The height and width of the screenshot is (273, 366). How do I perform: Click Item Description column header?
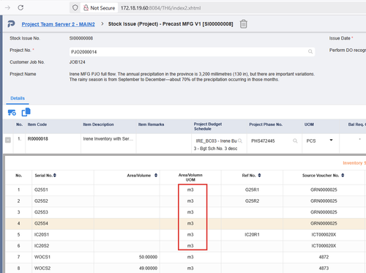click(x=98, y=124)
